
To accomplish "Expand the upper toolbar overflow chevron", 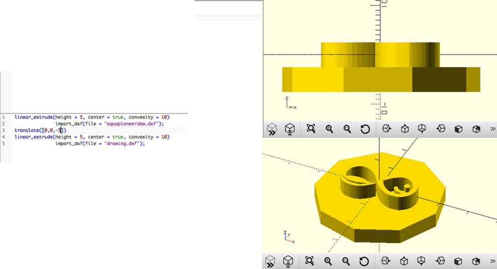I will (493, 129).
